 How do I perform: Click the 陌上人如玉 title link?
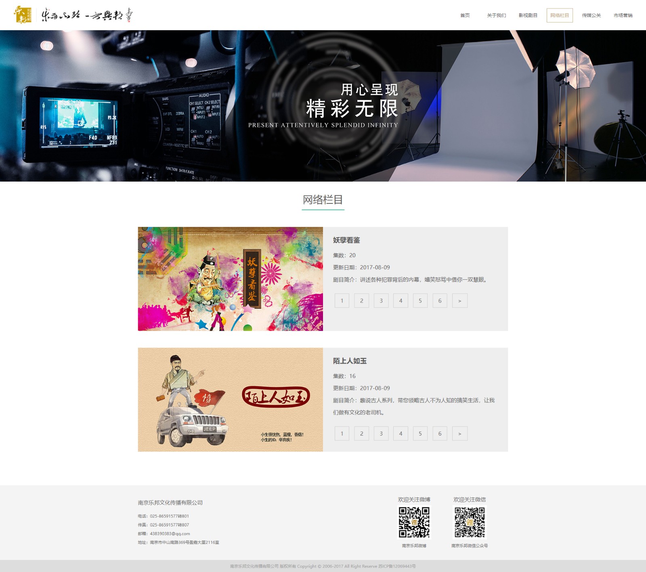tap(350, 361)
